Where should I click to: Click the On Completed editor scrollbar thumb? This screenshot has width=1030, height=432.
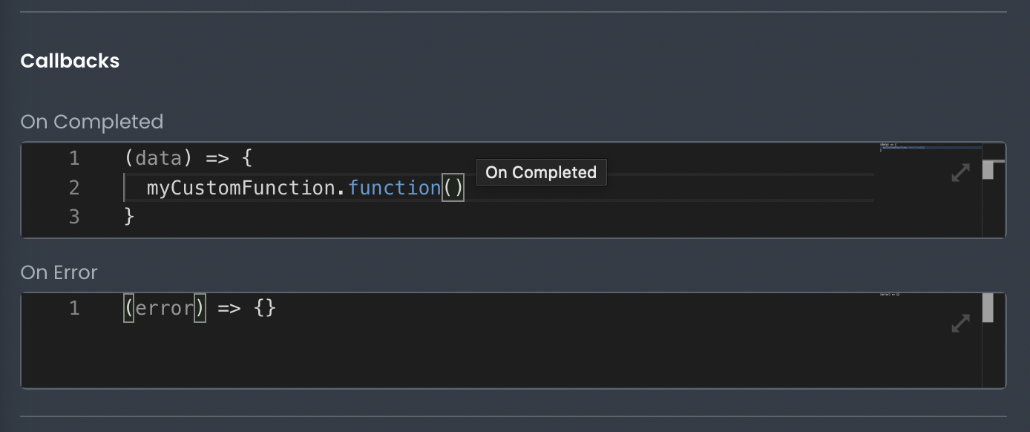988,170
